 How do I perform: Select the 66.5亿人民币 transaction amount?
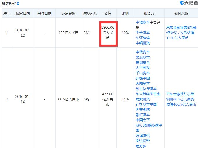(x=69, y=99)
